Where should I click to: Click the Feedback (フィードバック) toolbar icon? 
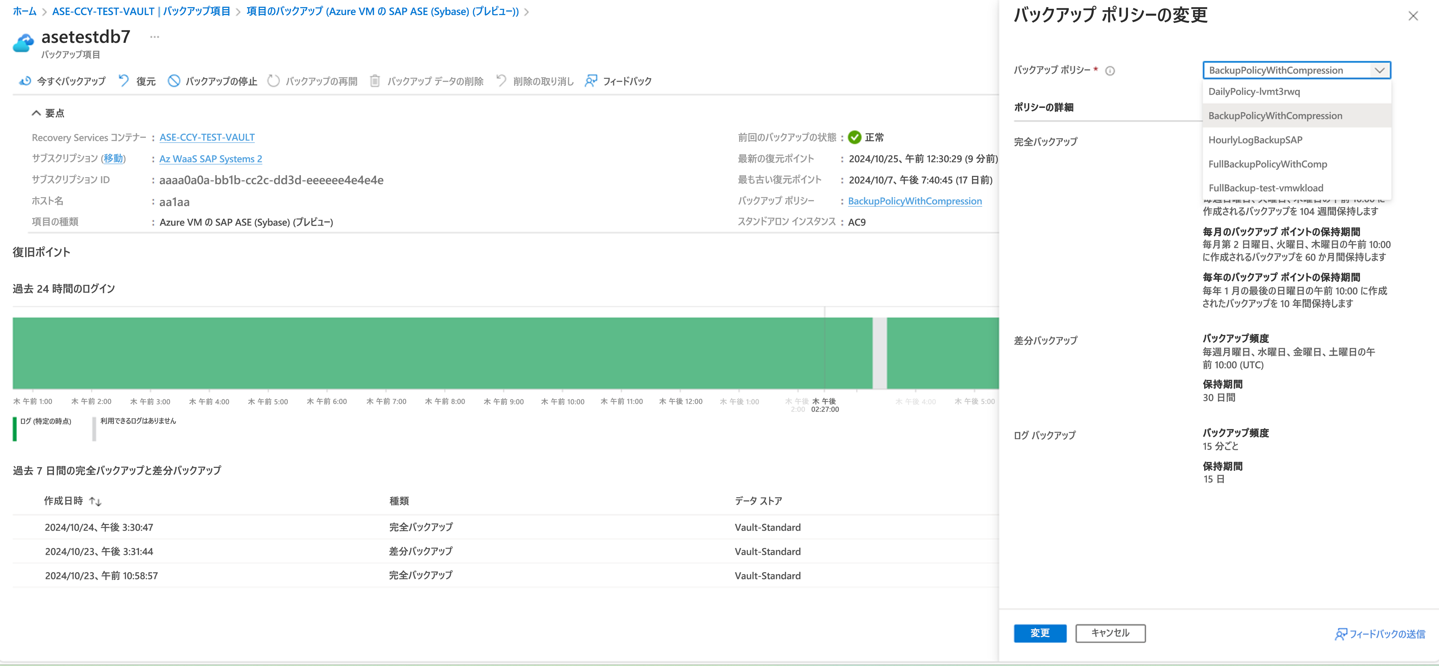pyautogui.click(x=590, y=81)
